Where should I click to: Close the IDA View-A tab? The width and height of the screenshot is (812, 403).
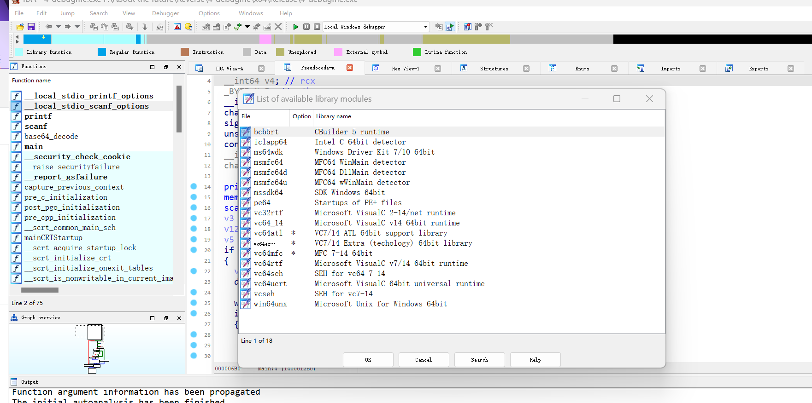[261, 69]
